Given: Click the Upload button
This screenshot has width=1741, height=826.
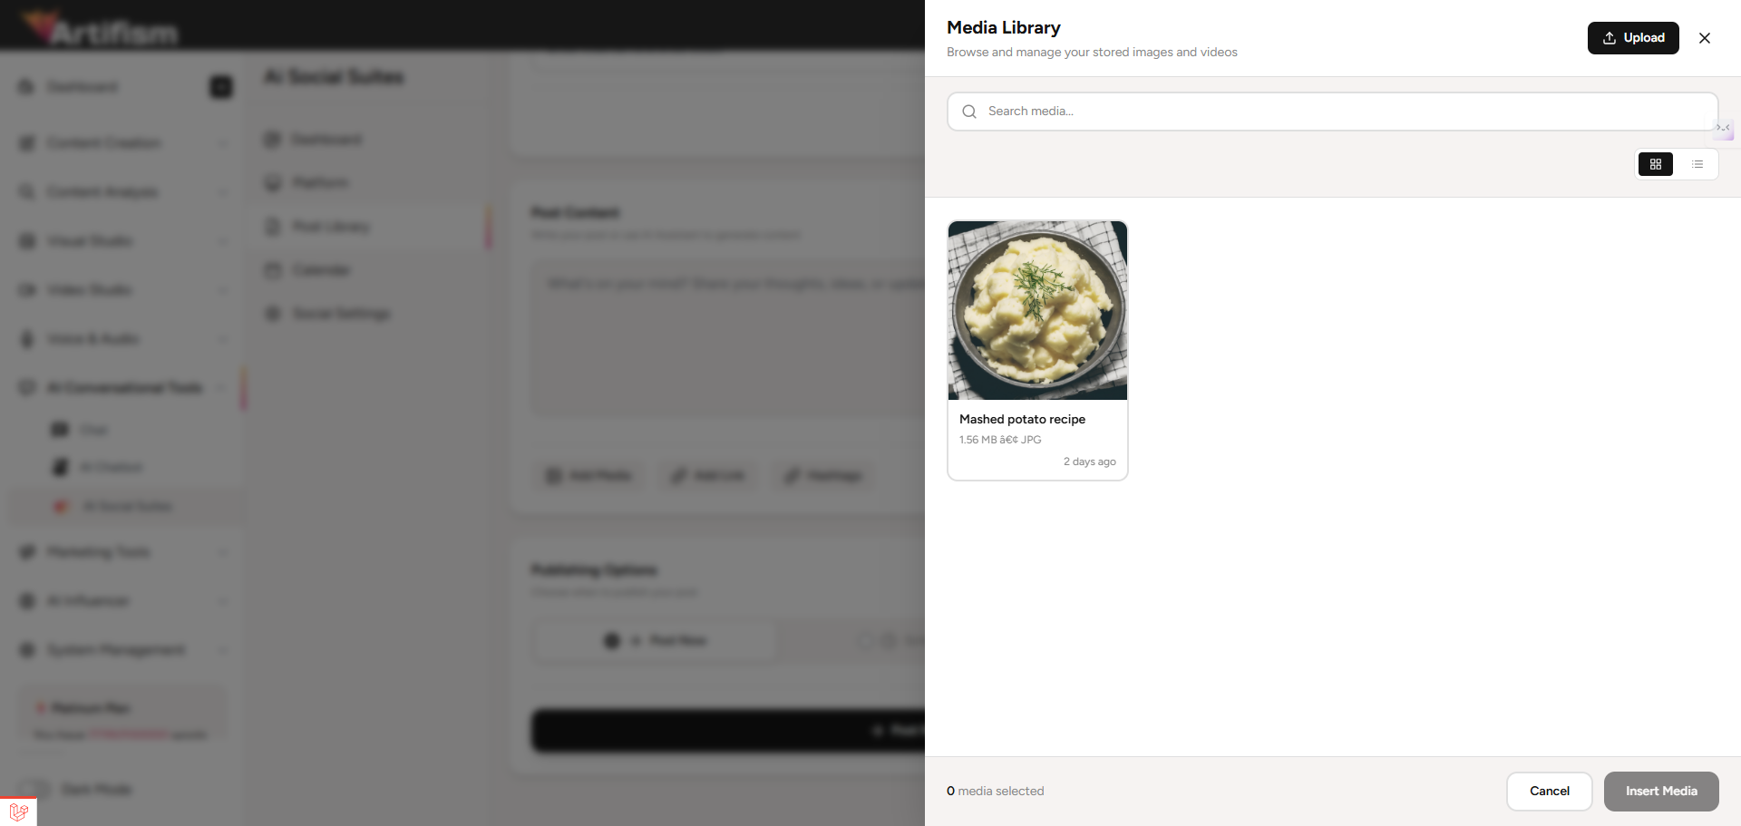Looking at the screenshot, I should (1633, 38).
